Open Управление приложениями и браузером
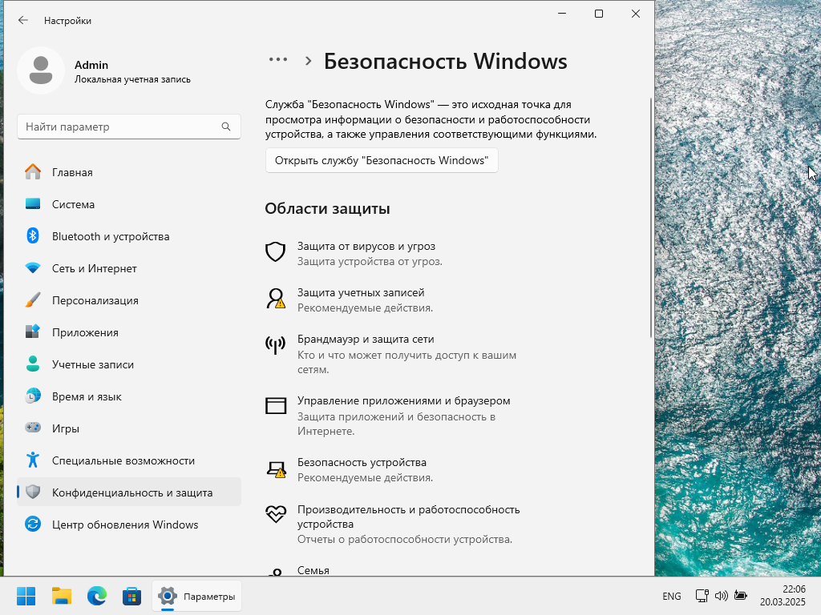Image resolution: width=821 pixels, height=615 pixels. click(404, 401)
